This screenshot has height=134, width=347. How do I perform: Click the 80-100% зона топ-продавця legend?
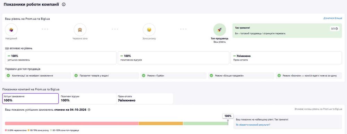click(x=65, y=131)
